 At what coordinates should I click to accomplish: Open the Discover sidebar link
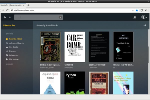(x=13, y=51)
